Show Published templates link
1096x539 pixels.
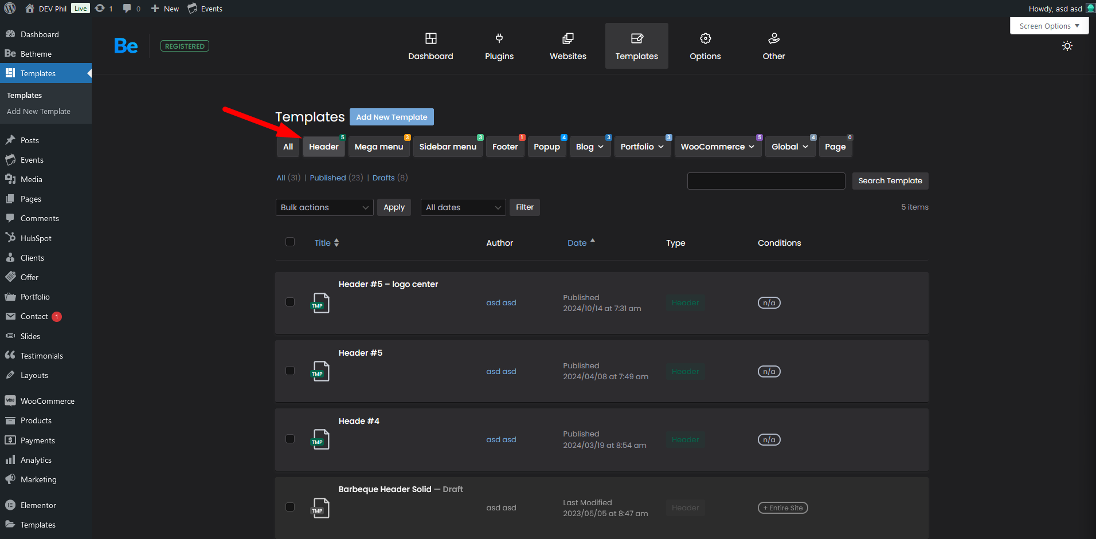(328, 178)
